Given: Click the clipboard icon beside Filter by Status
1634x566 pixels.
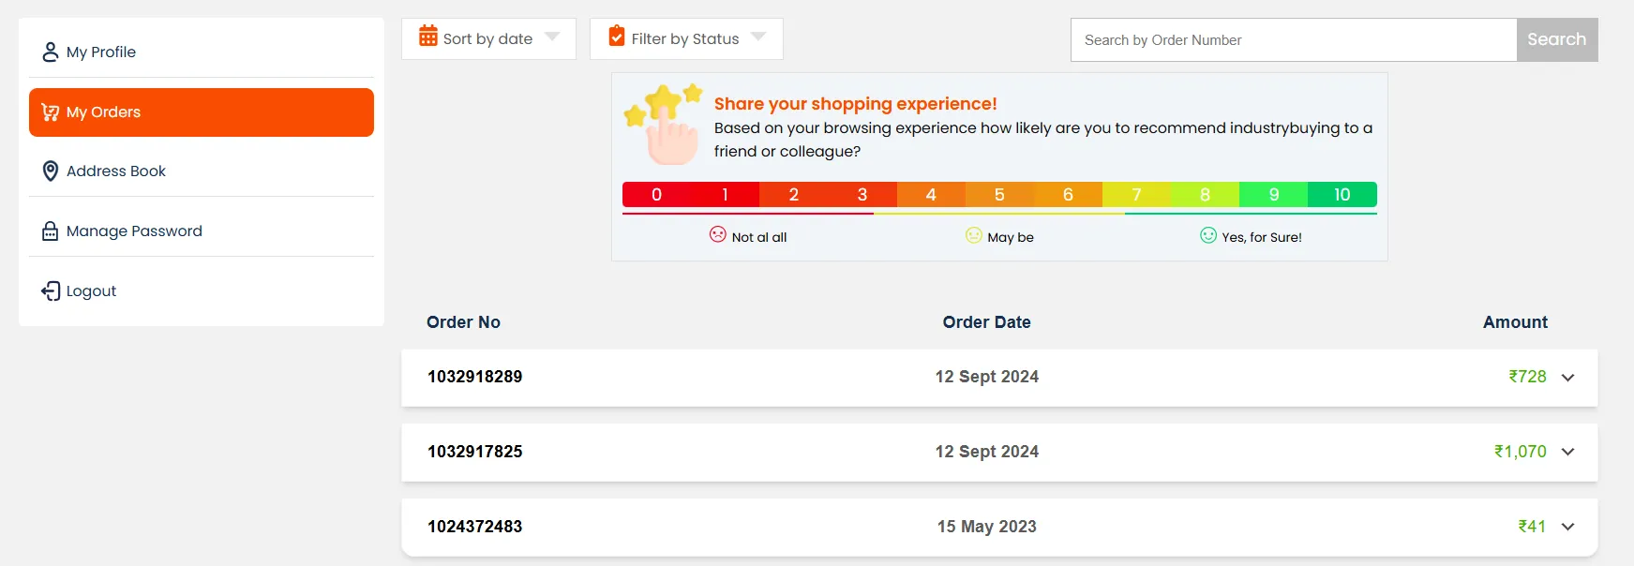Looking at the screenshot, I should [617, 37].
